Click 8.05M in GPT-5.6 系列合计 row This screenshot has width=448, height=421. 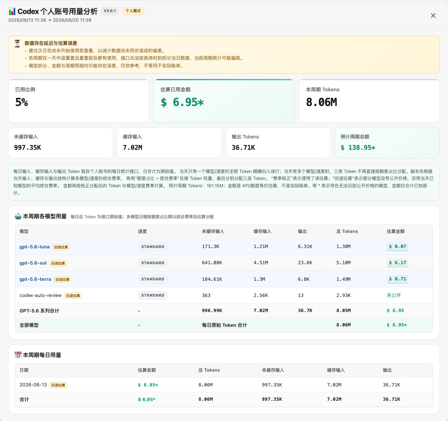[x=344, y=311]
